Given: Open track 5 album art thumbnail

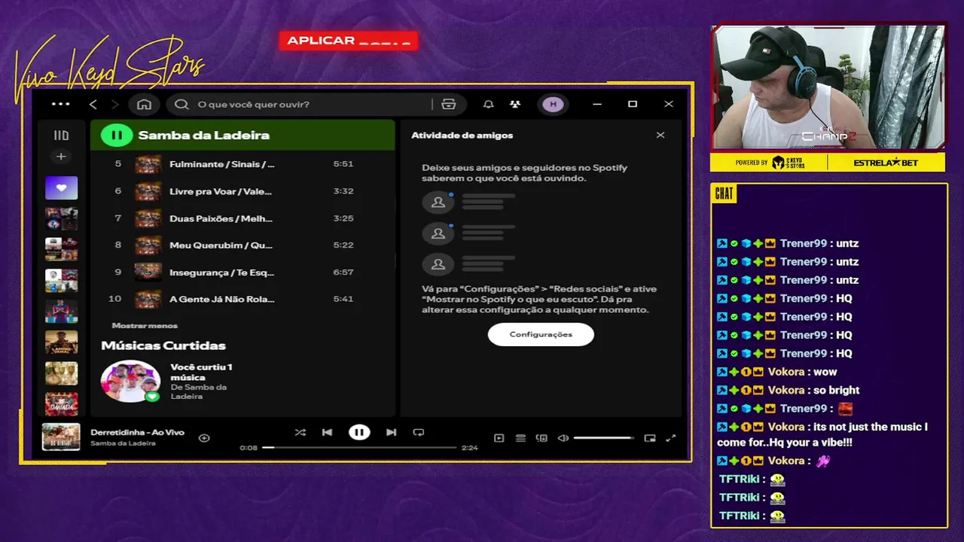Looking at the screenshot, I should tap(148, 164).
